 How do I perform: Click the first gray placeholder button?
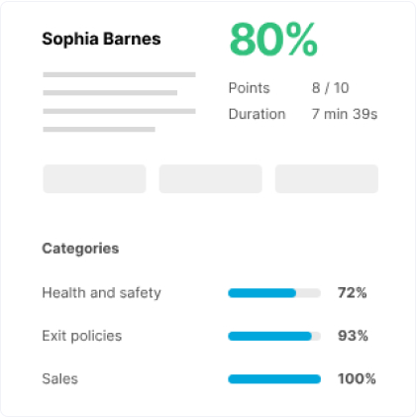tap(94, 178)
